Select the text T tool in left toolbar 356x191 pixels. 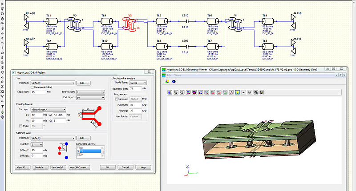[x=3, y=106]
